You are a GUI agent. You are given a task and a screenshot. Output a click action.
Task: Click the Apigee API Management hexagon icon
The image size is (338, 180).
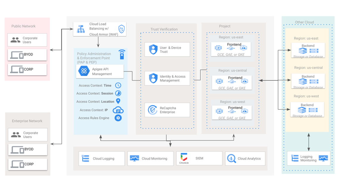[x=84, y=71]
